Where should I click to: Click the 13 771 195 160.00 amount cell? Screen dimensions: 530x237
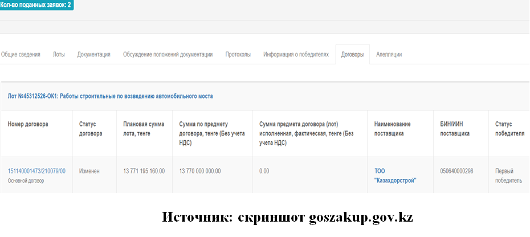[x=144, y=171]
